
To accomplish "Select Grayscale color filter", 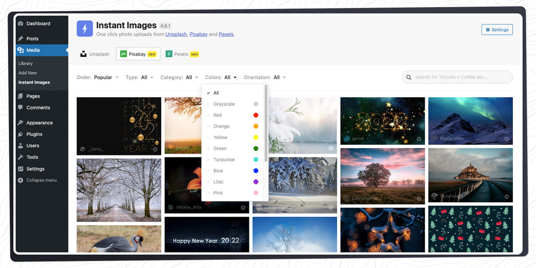I will pyautogui.click(x=233, y=104).
